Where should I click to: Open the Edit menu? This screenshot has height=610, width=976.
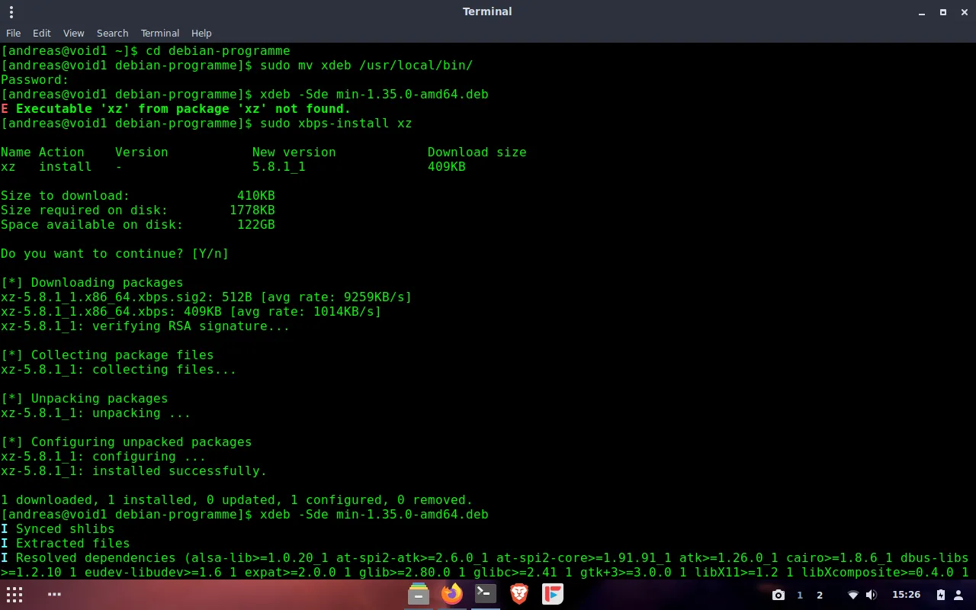42,33
